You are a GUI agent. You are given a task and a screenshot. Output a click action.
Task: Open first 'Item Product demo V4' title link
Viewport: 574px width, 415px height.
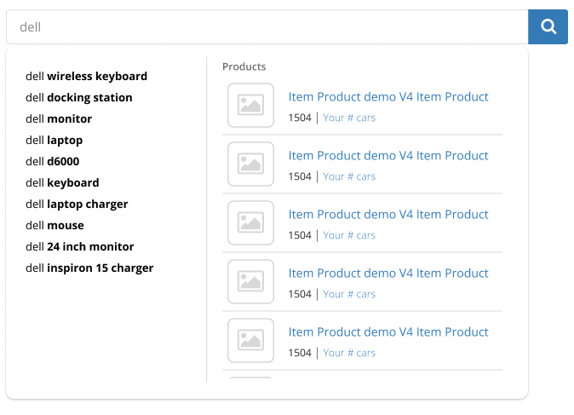click(388, 96)
